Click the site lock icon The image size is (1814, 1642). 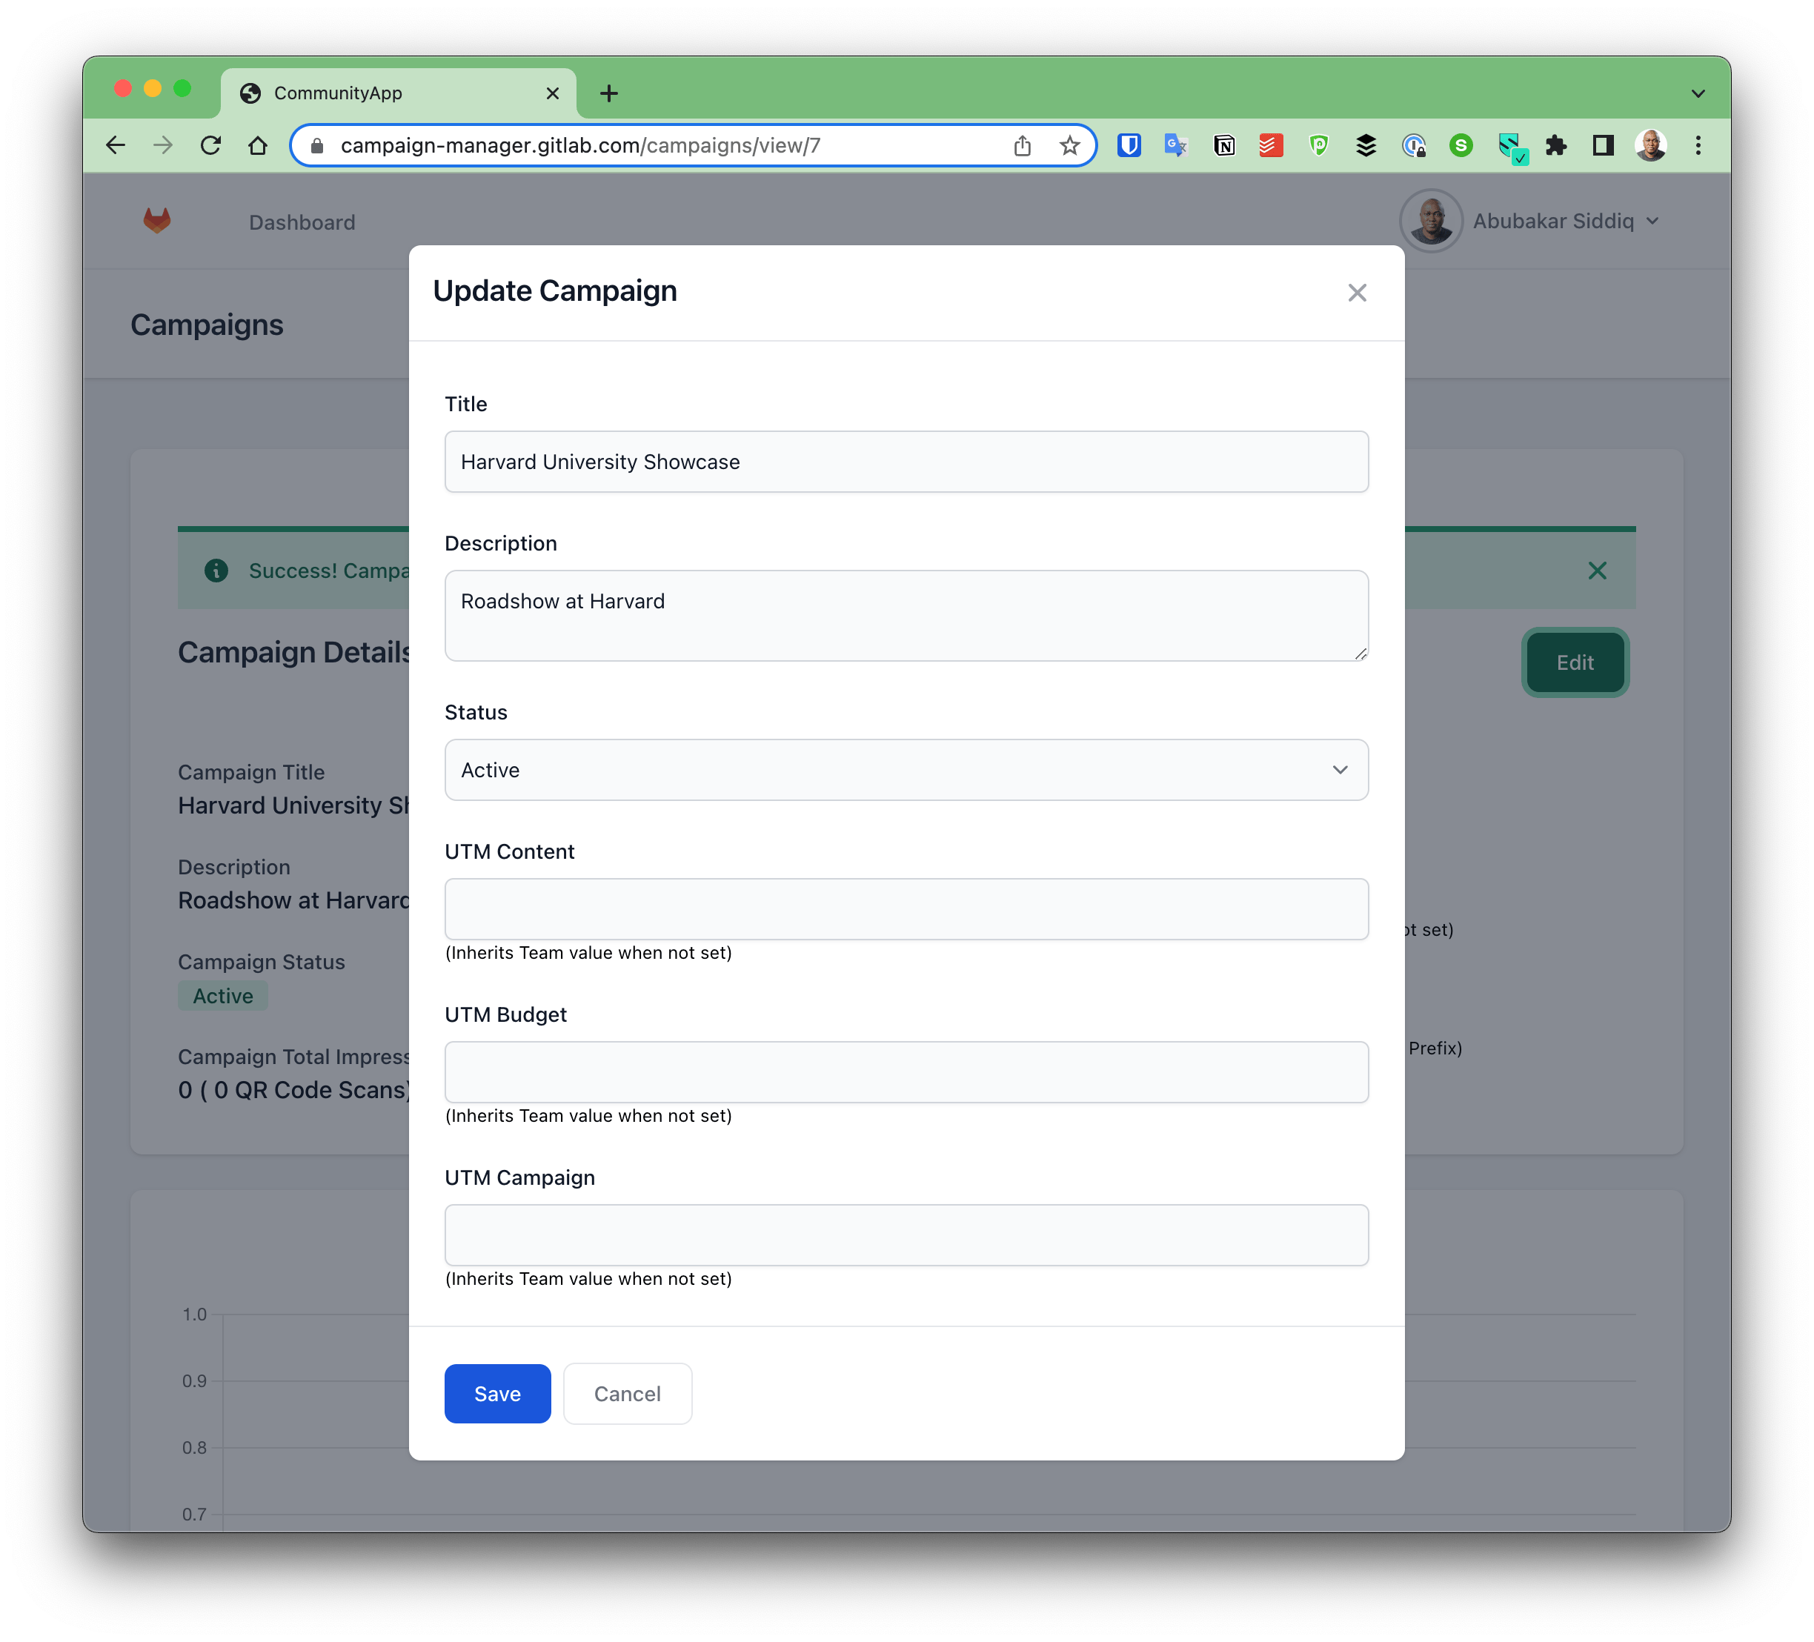316,144
